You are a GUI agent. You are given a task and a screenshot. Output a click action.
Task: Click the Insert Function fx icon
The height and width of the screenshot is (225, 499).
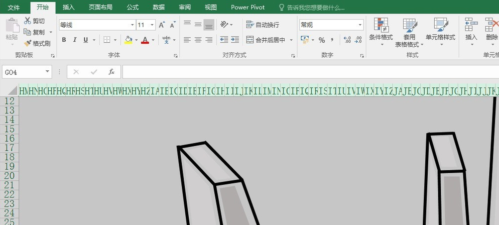tap(111, 72)
